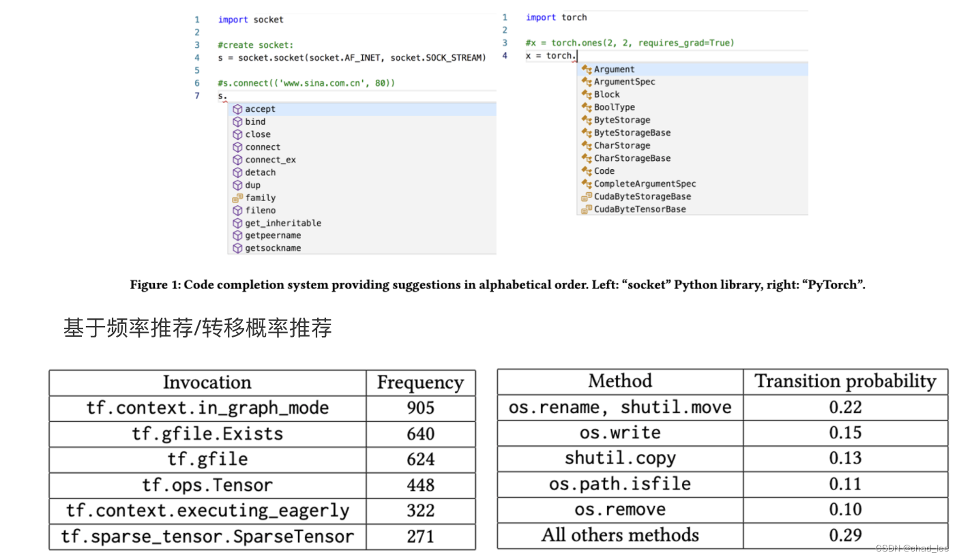Image resolution: width=959 pixels, height=559 pixels.
Task: Click the probability value 0.13
Action: pyautogui.click(x=846, y=459)
